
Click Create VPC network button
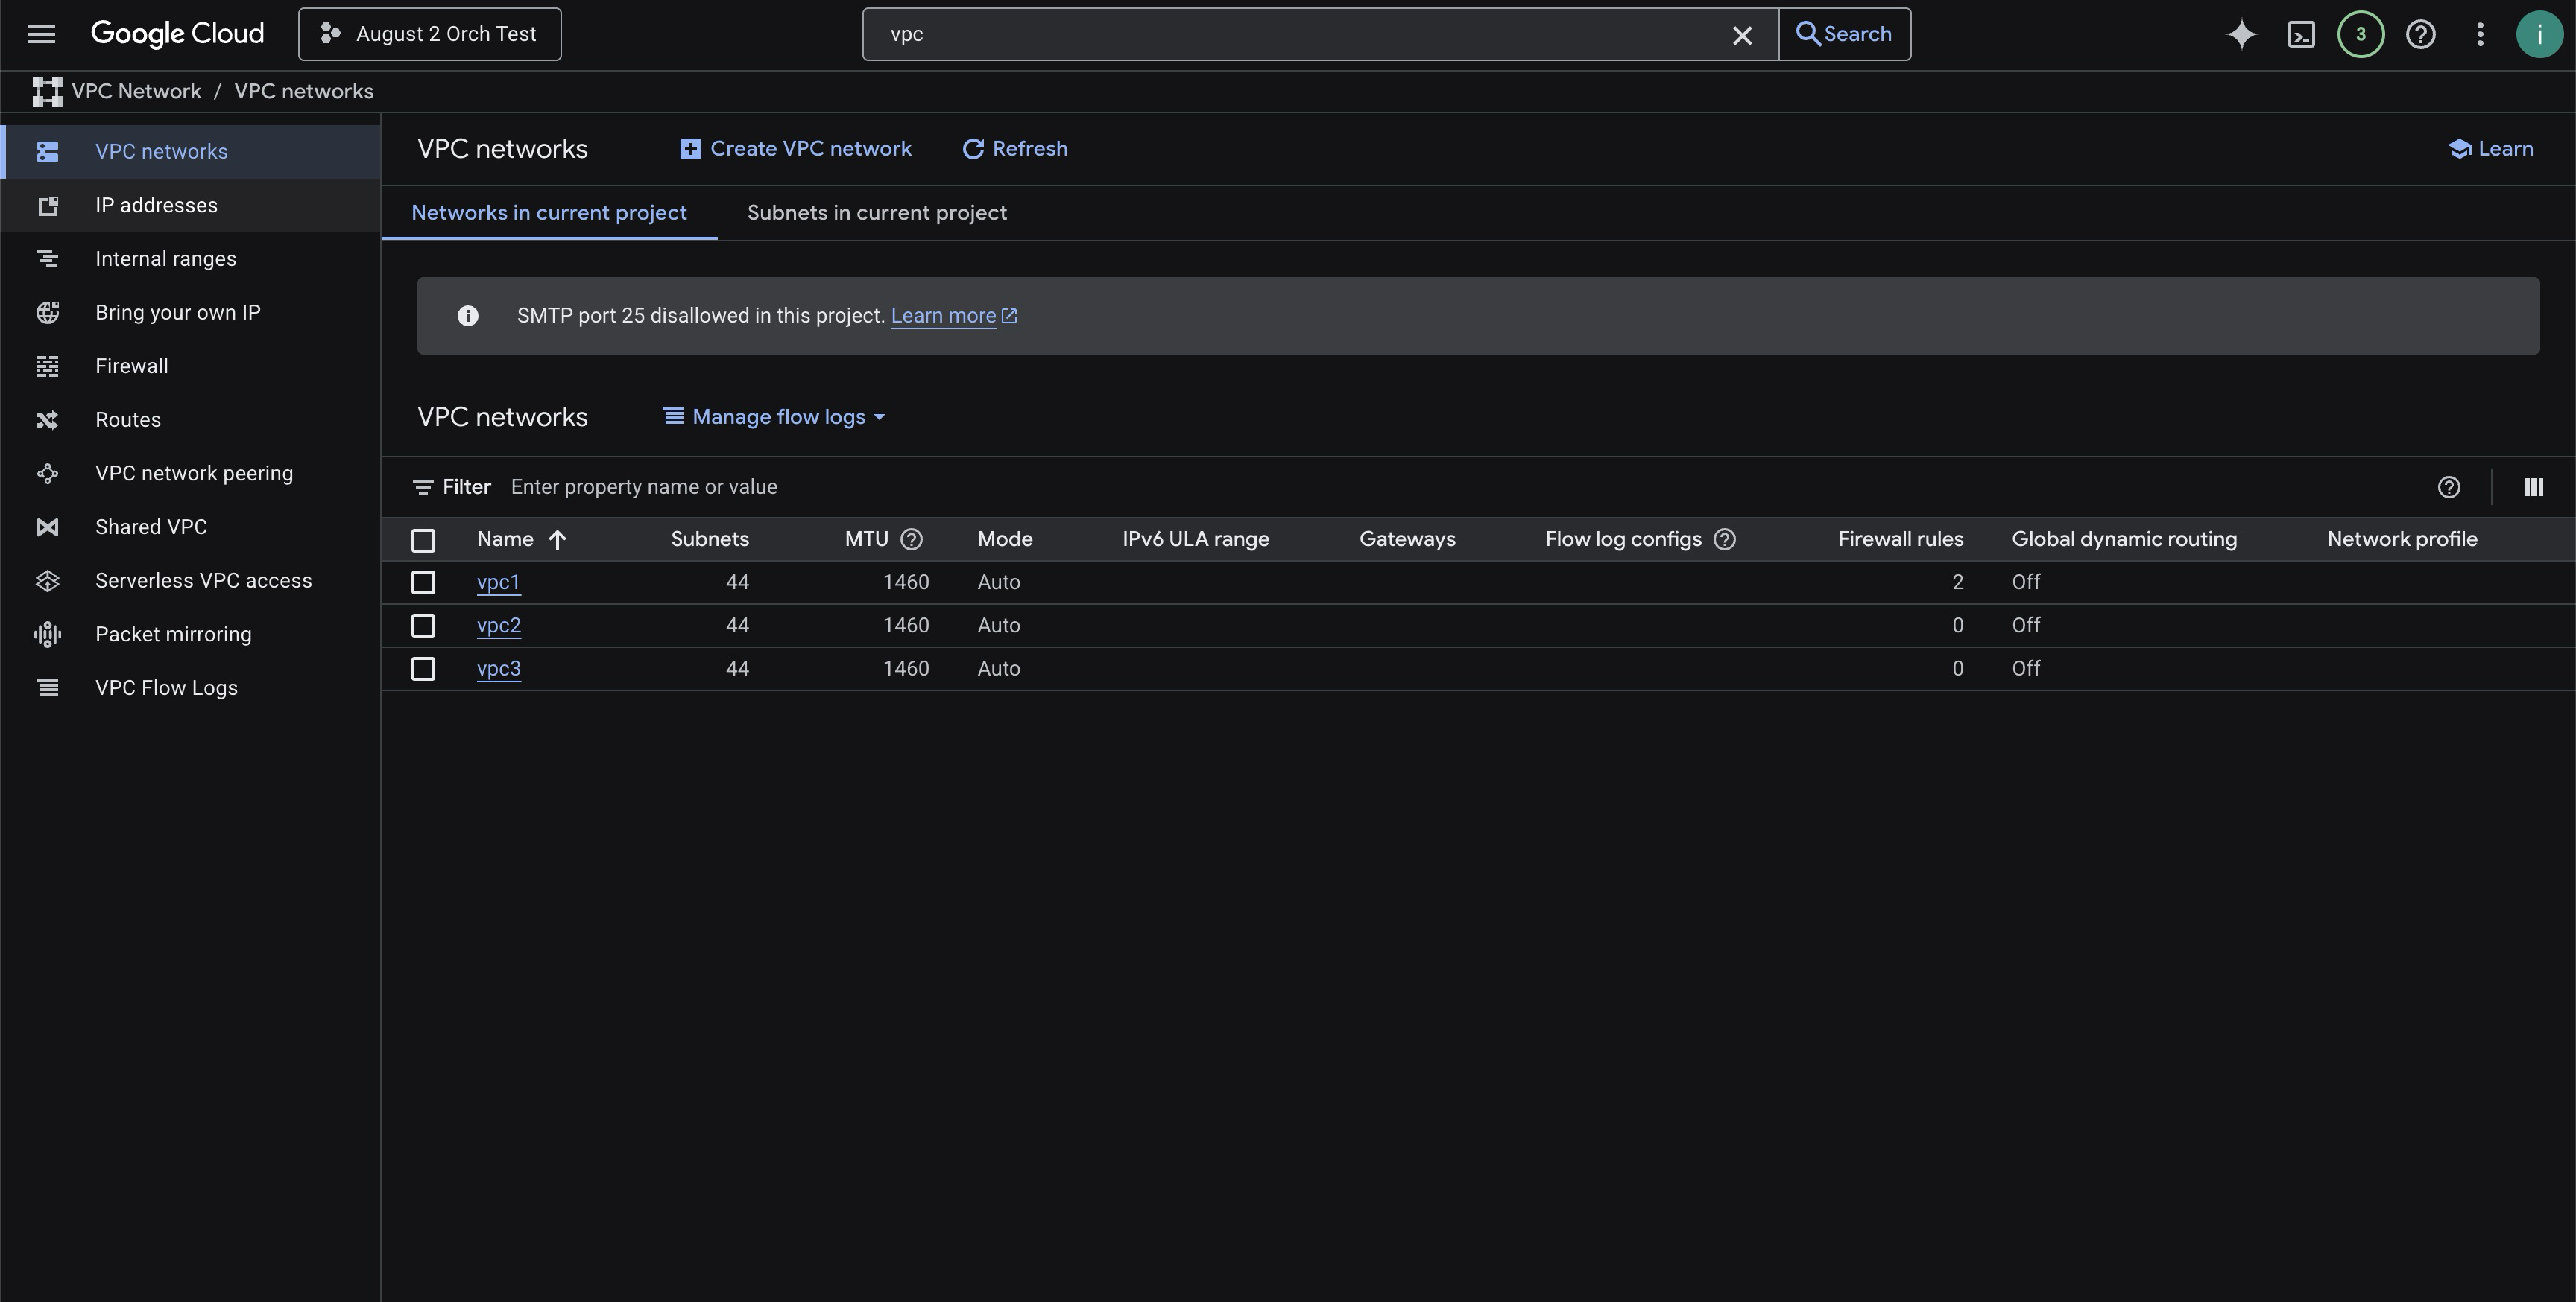tap(796, 149)
